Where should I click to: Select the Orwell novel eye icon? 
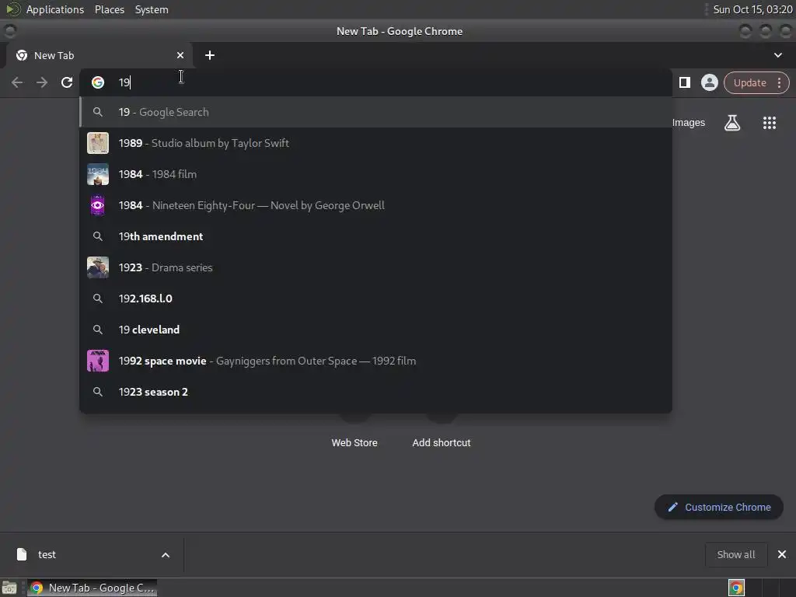coord(98,205)
